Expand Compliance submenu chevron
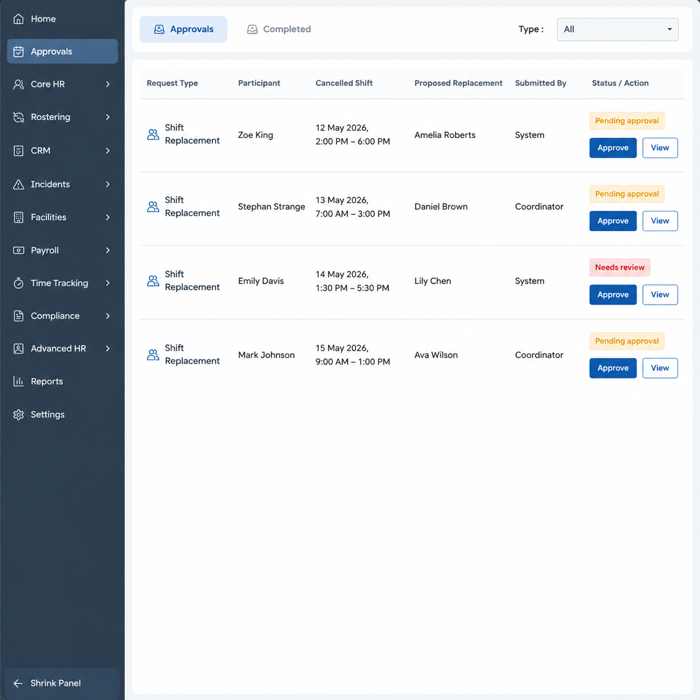The width and height of the screenshot is (700, 700). pos(108,316)
